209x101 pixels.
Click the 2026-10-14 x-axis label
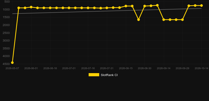click(201, 68)
